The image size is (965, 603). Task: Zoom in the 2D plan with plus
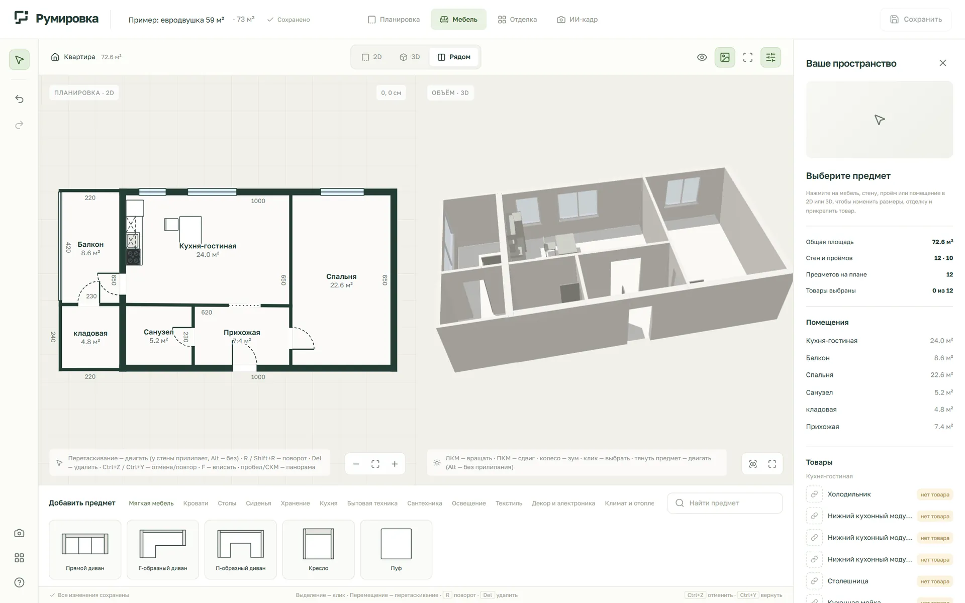(x=395, y=464)
